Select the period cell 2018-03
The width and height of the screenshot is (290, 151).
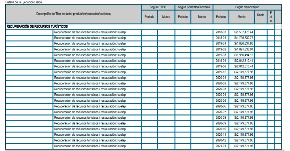coord(221,32)
